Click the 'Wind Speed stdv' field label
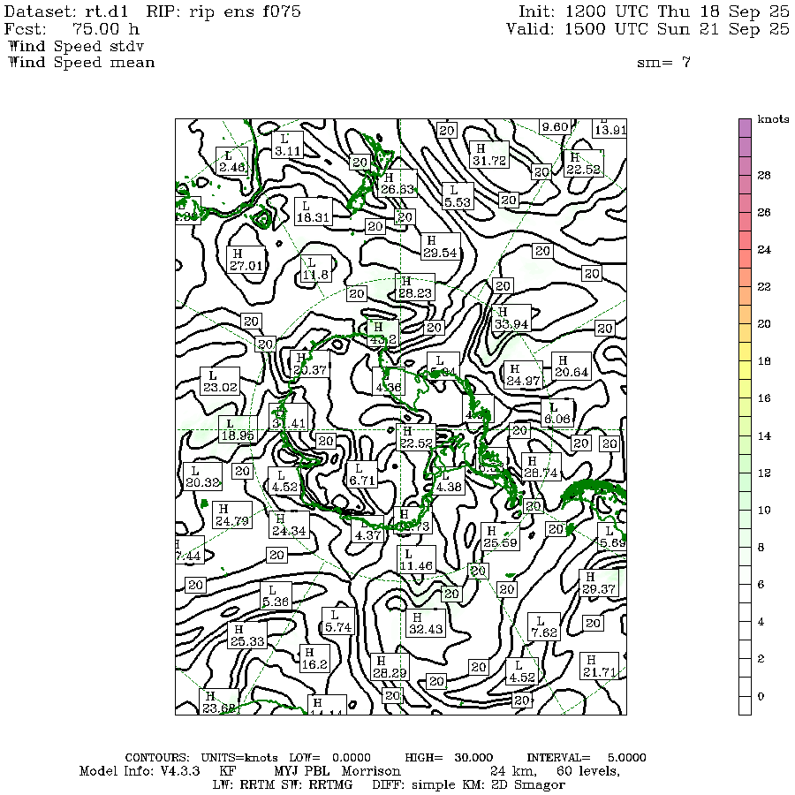Viewport: 795px width, 795px height. [77, 46]
